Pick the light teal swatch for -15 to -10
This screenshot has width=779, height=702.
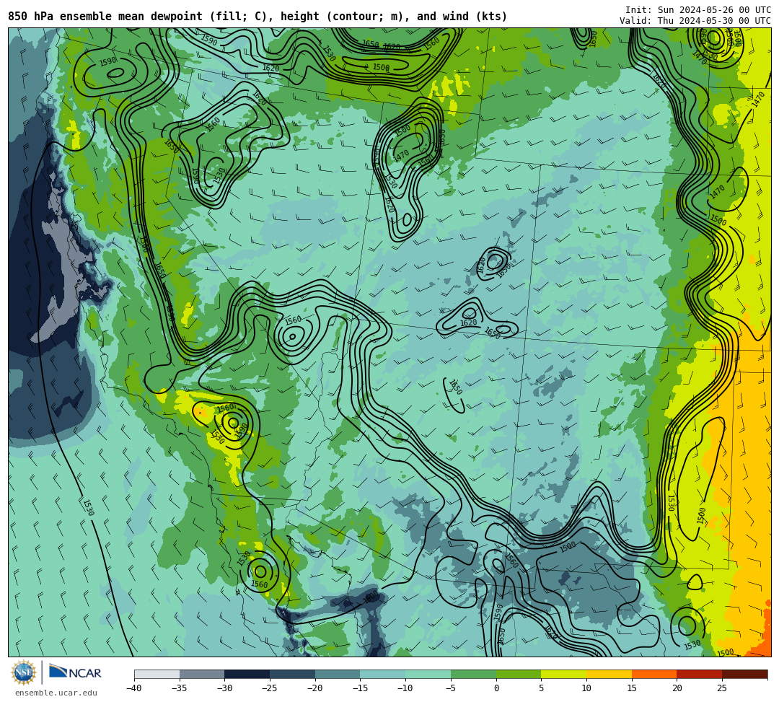[383, 674]
